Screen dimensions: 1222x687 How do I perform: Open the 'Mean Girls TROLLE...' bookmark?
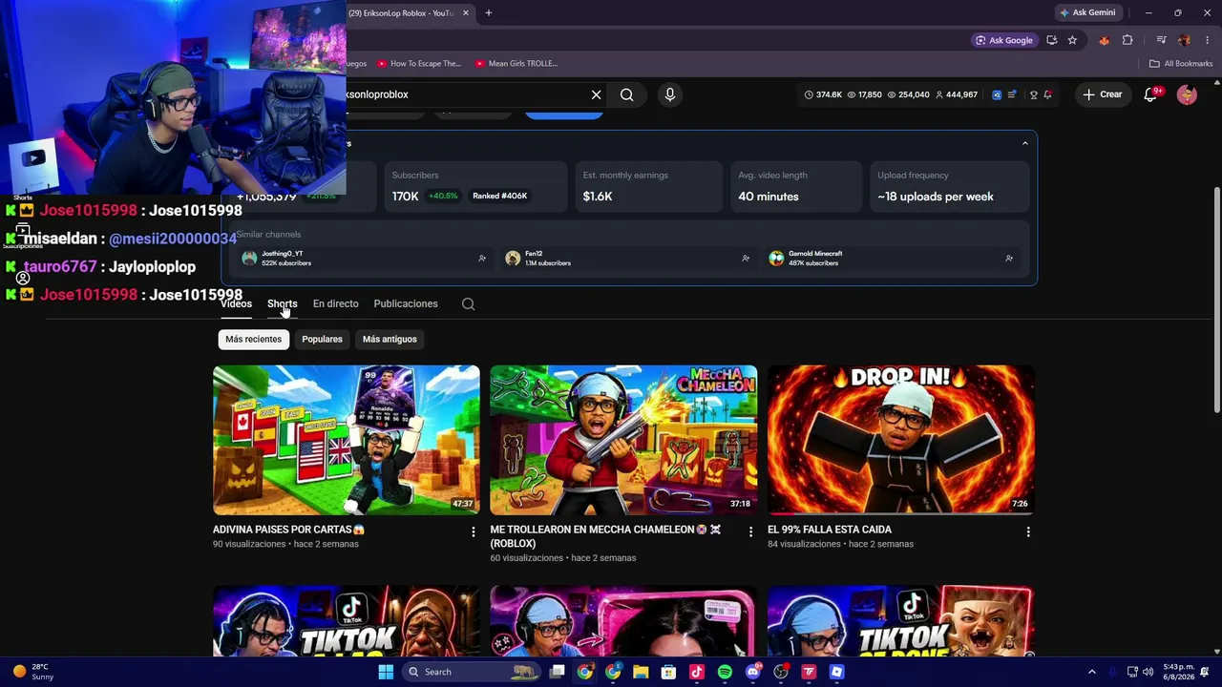(x=516, y=64)
